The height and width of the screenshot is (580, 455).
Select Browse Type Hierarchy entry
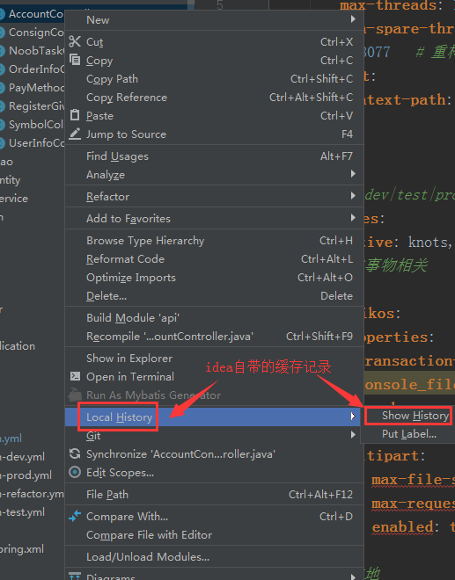pos(214,241)
